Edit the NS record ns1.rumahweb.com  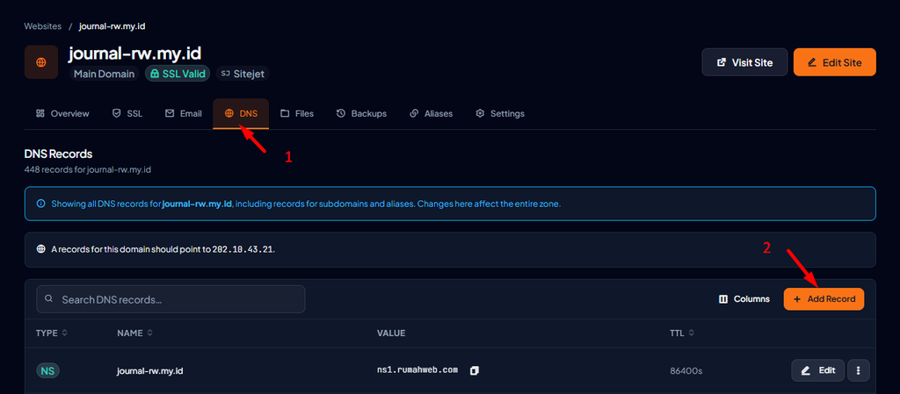tap(818, 370)
